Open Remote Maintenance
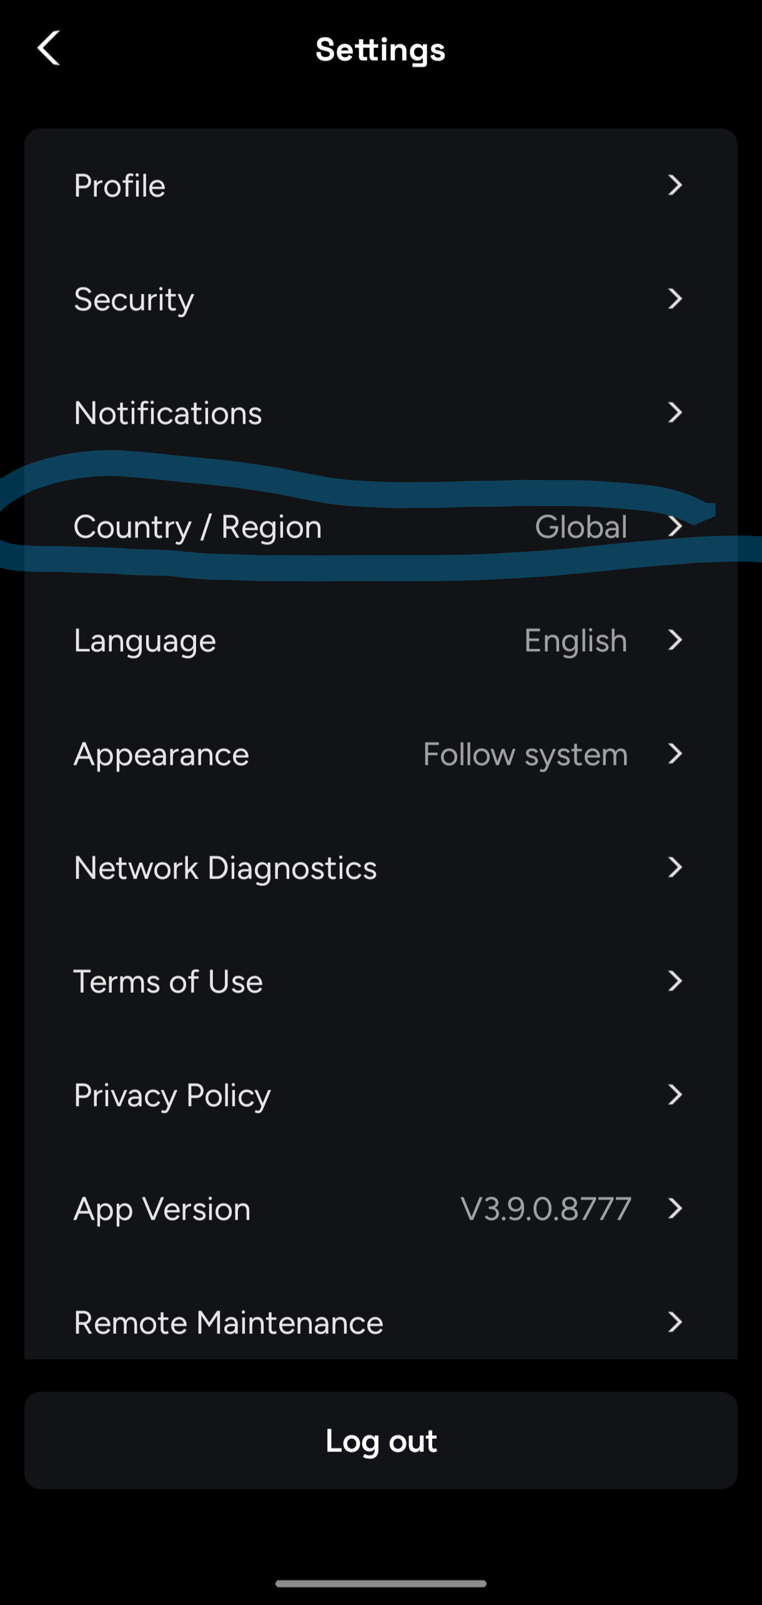Screen dimensions: 762x1605 tap(229, 1323)
